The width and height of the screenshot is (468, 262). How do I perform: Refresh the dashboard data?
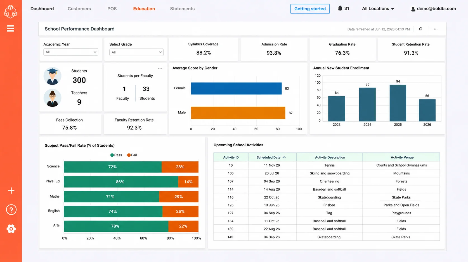pos(421,29)
